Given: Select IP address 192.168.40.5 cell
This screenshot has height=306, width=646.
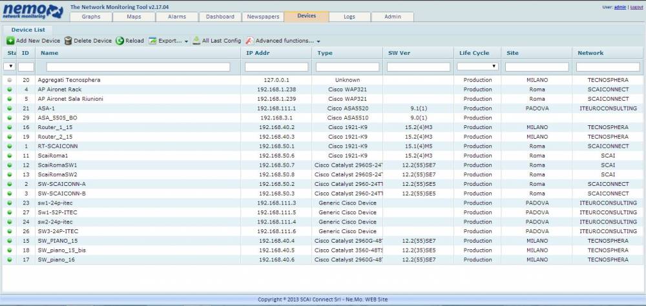Looking at the screenshot, I should pos(276,250).
